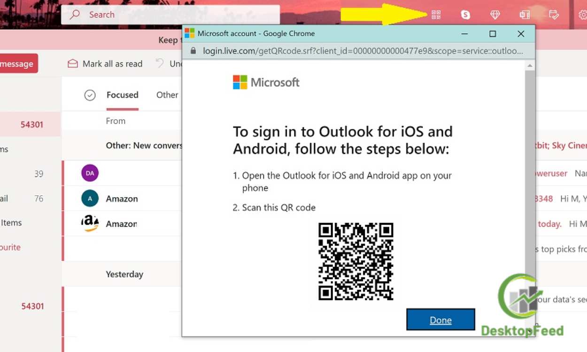
Task: Open the Skype icon in Outlook header
Action: coord(465,15)
